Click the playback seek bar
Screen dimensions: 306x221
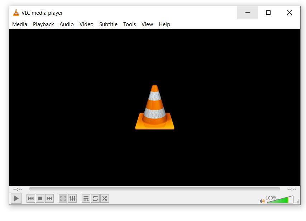click(x=155, y=189)
